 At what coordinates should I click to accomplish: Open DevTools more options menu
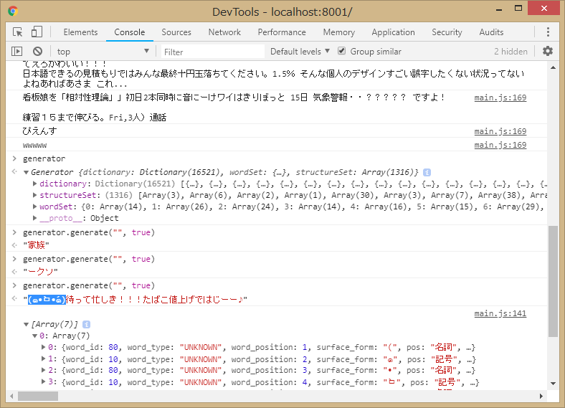click(548, 32)
